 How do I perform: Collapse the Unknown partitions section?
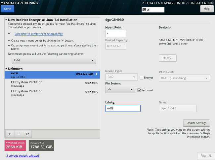tap(7, 69)
